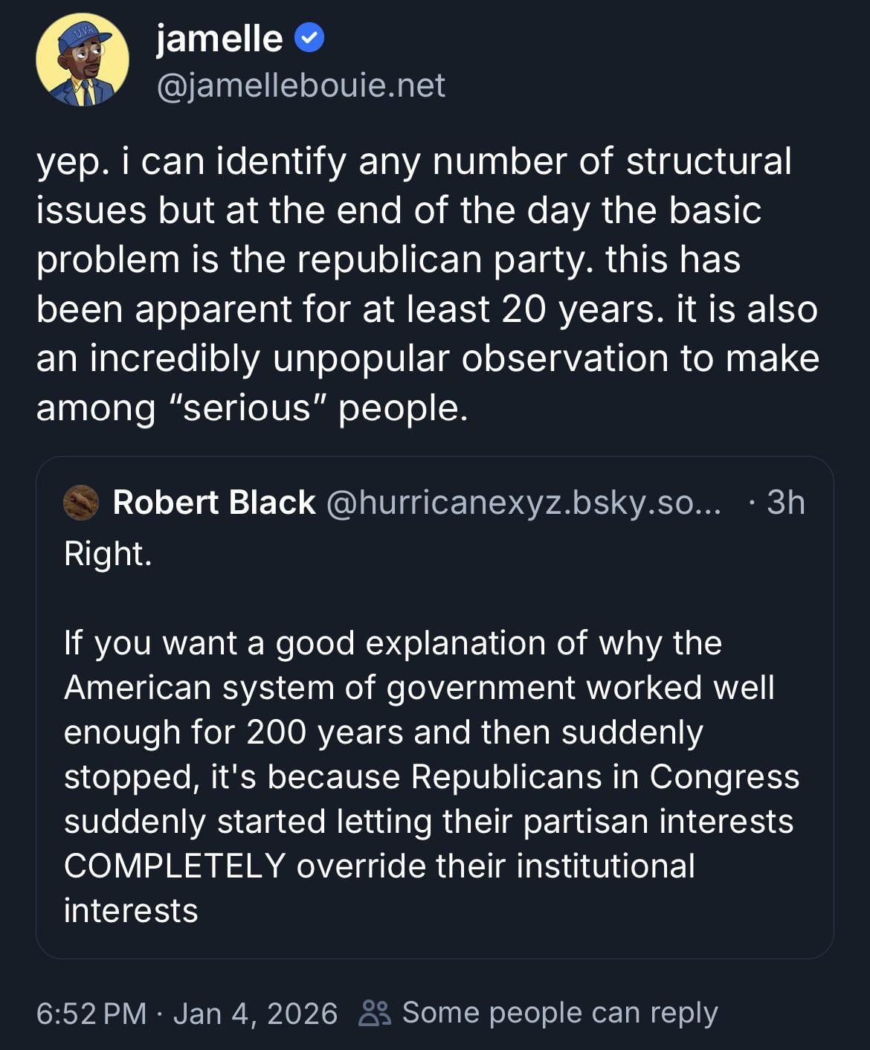Click the "Some people can reply" label
The image size is (870, 1050).
(x=560, y=1013)
